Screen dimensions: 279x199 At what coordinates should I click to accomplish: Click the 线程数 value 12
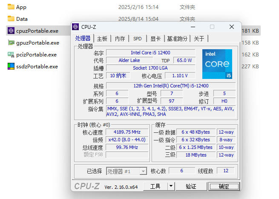click(226, 171)
